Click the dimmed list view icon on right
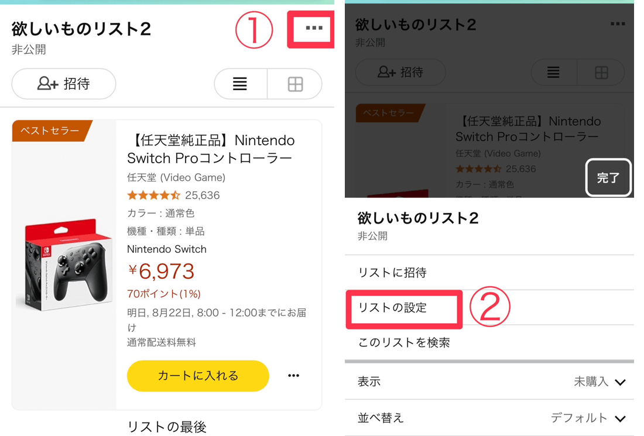The width and height of the screenshot is (644, 436). tap(553, 73)
